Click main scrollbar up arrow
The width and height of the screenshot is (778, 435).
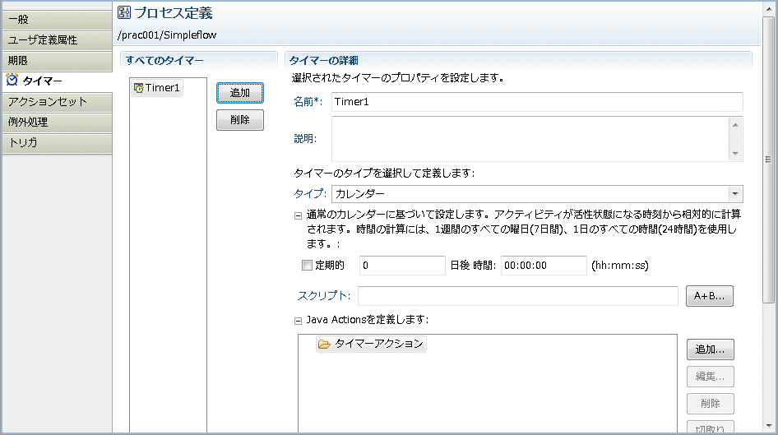click(769, 9)
